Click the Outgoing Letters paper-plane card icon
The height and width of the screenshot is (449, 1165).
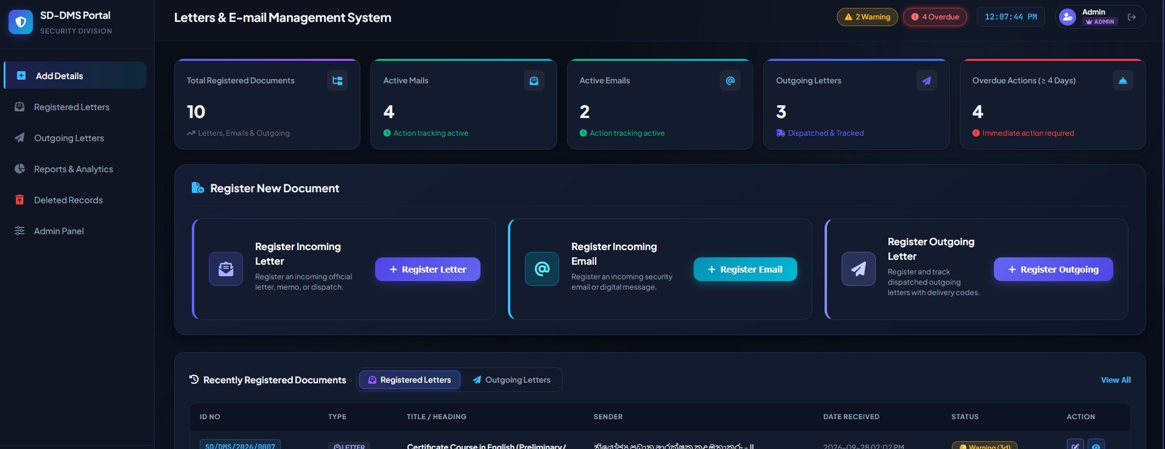926,80
